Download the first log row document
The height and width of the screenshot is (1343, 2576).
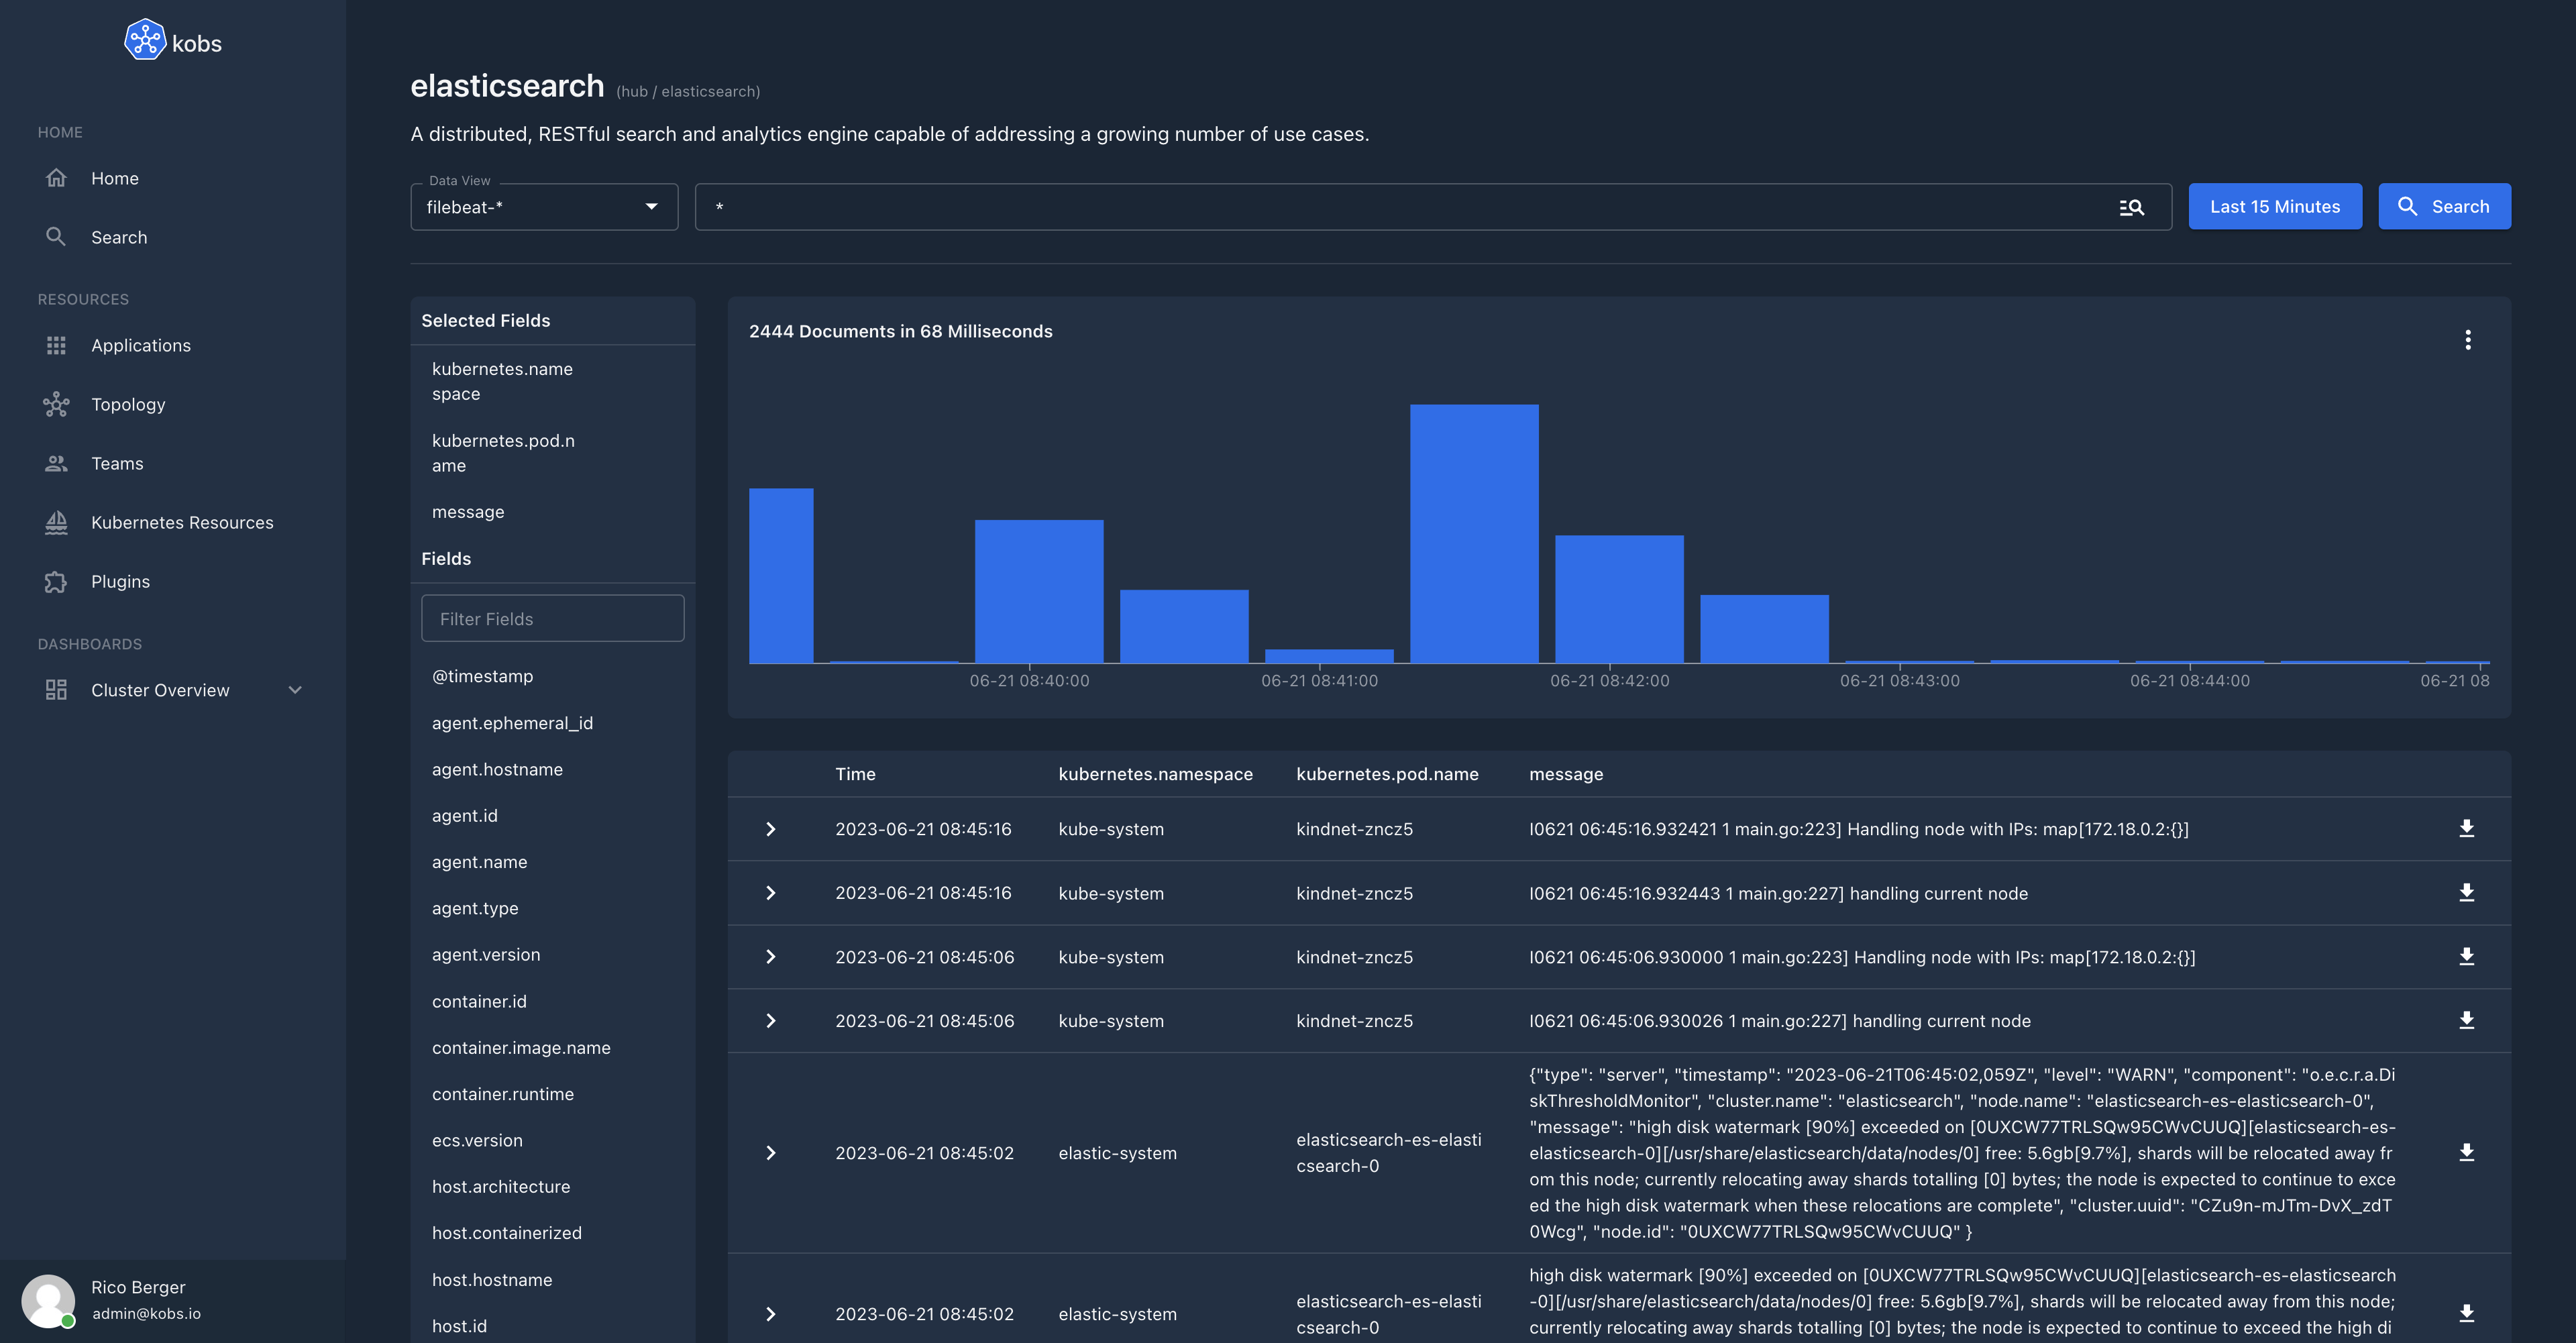[2466, 828]
